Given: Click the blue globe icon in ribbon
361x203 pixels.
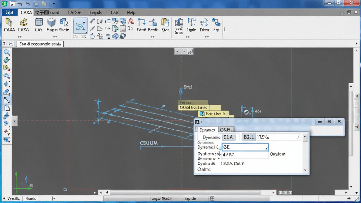Looking at the screenshot, I should [115, 36].
